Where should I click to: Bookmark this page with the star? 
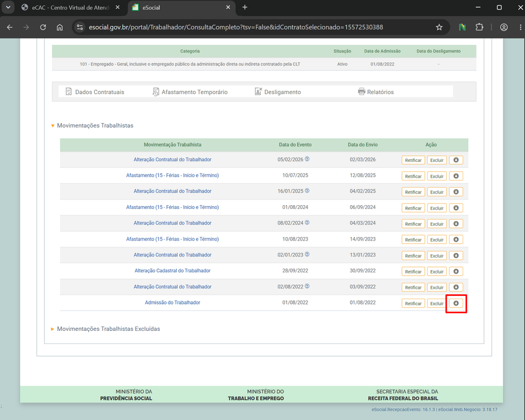click(x=439, y=27)
